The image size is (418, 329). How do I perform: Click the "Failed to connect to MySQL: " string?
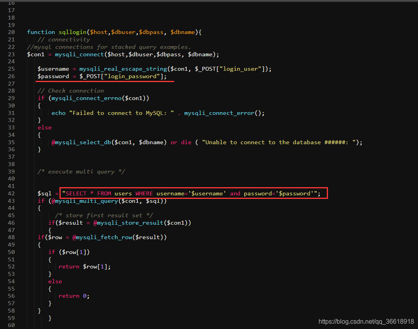pos(122,113)
